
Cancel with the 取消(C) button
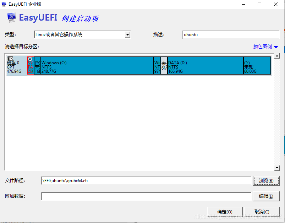262,212
